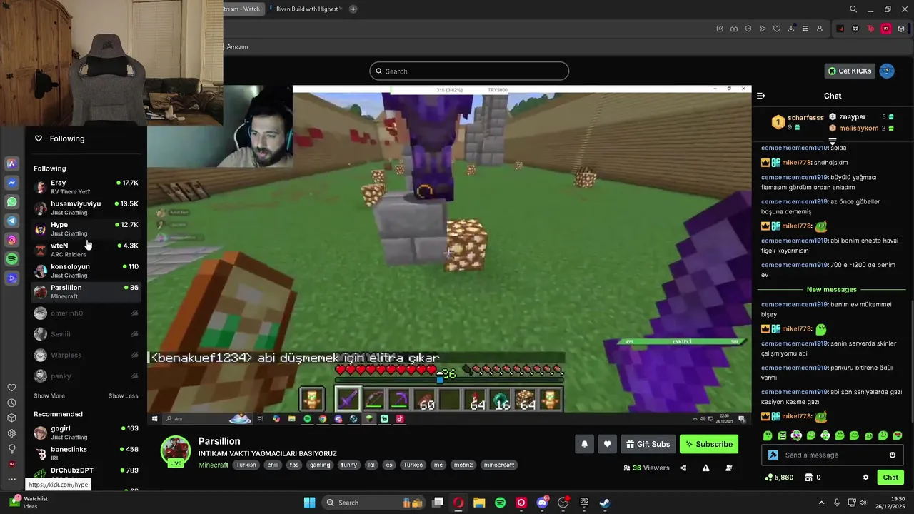Focus the Kick search field

coord(469,71)
